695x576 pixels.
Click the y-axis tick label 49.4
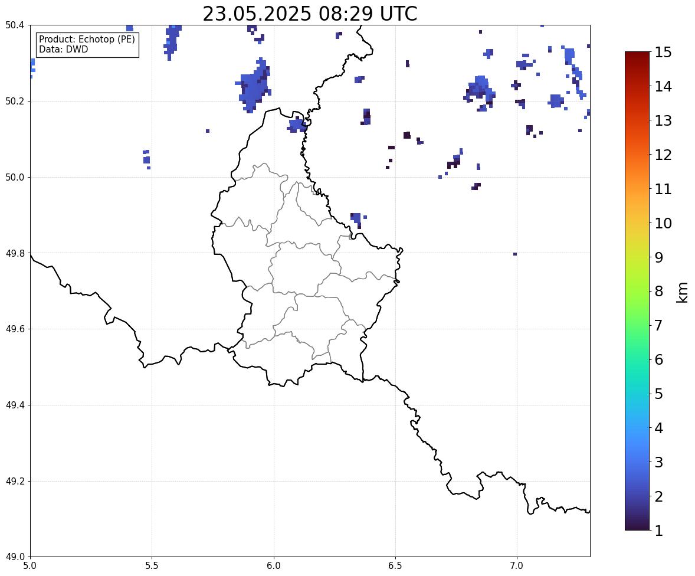(x=15, y=405)
